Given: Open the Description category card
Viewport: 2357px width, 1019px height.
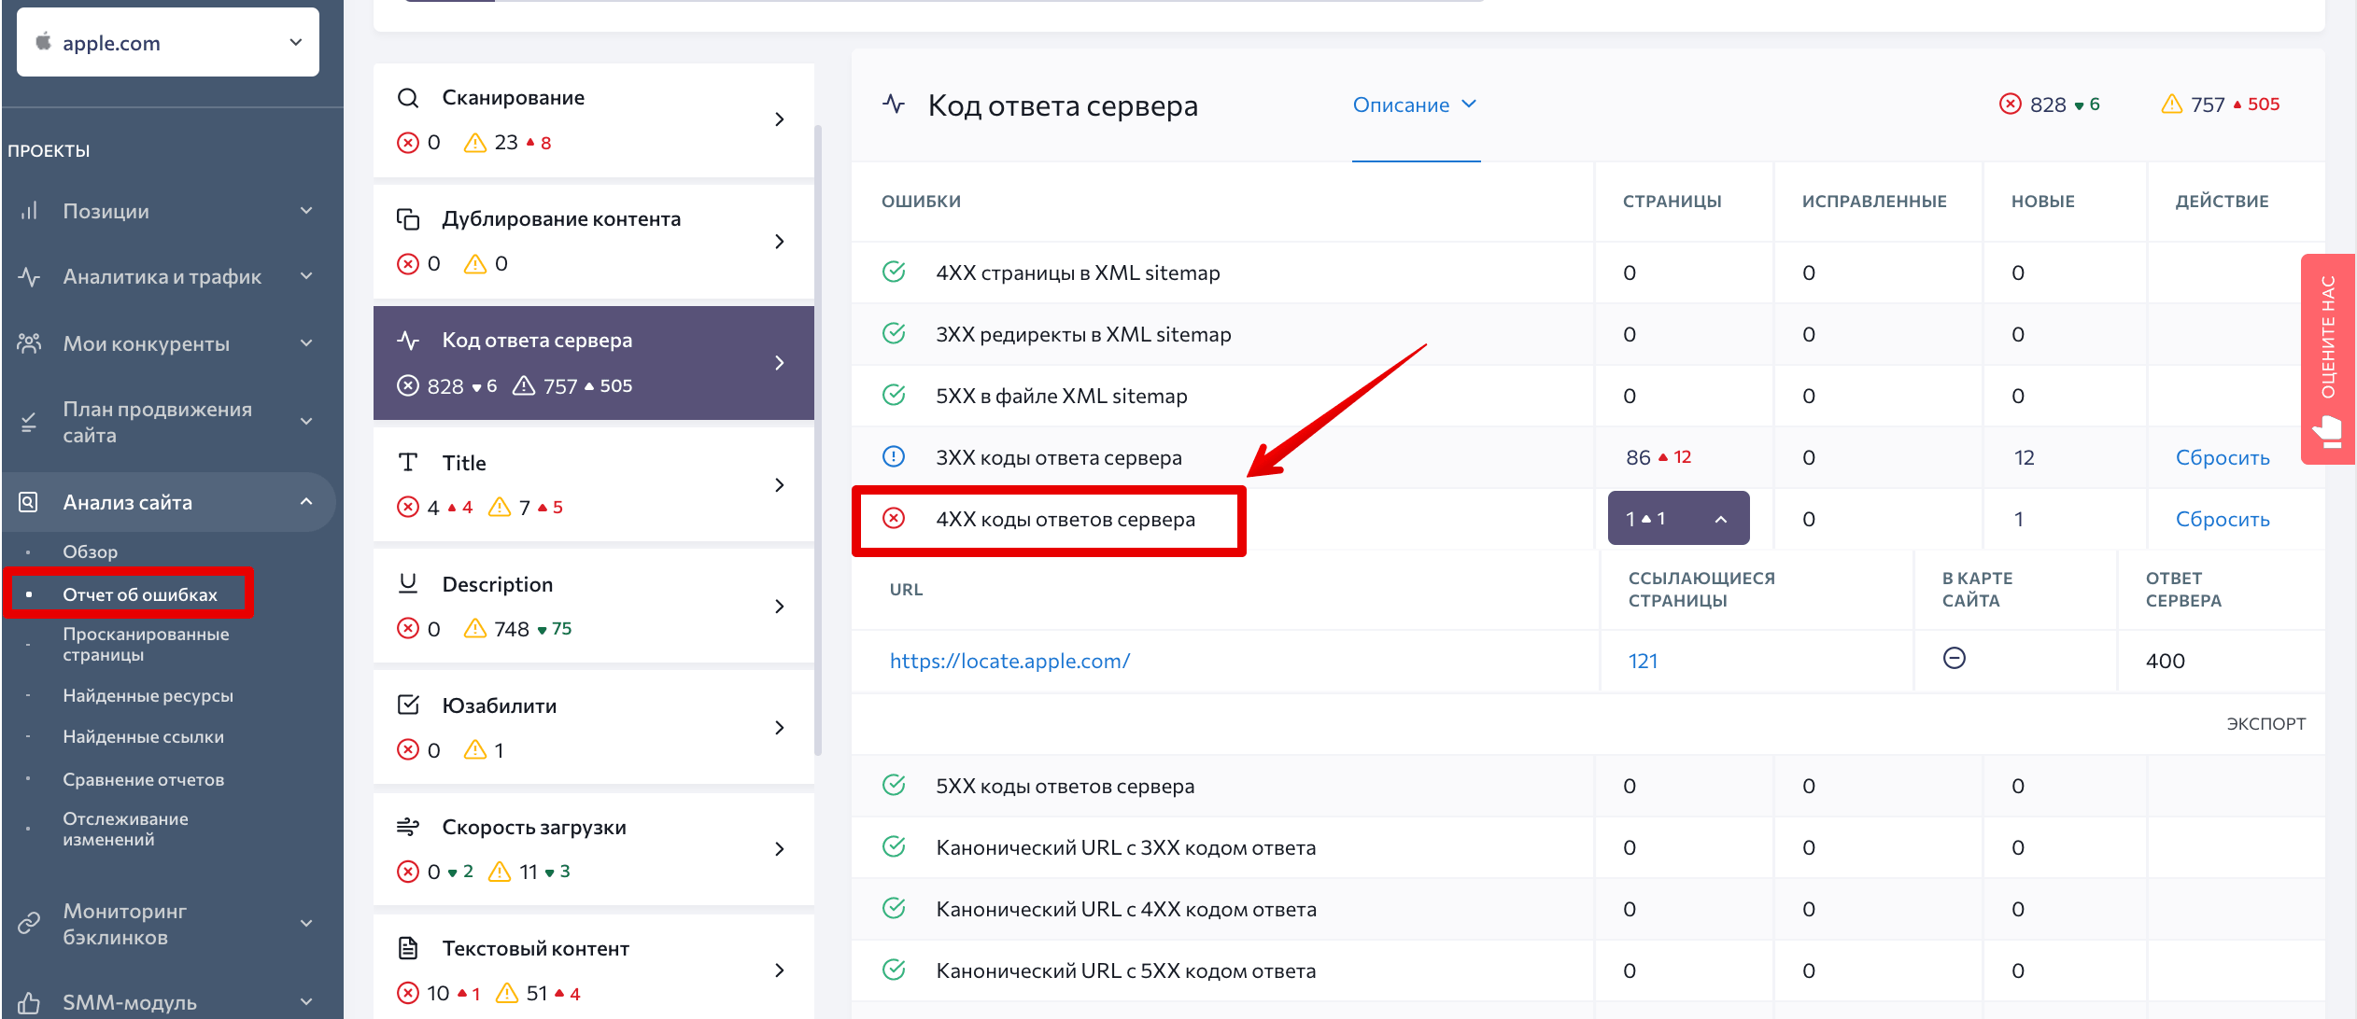Looking at the screenshot, I should 594,606.
